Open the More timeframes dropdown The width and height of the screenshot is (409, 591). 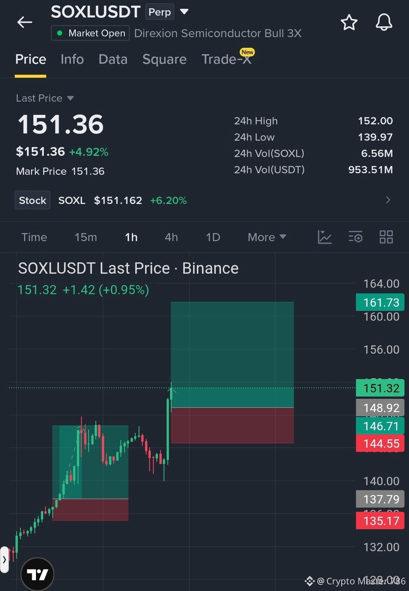(267, 237)
